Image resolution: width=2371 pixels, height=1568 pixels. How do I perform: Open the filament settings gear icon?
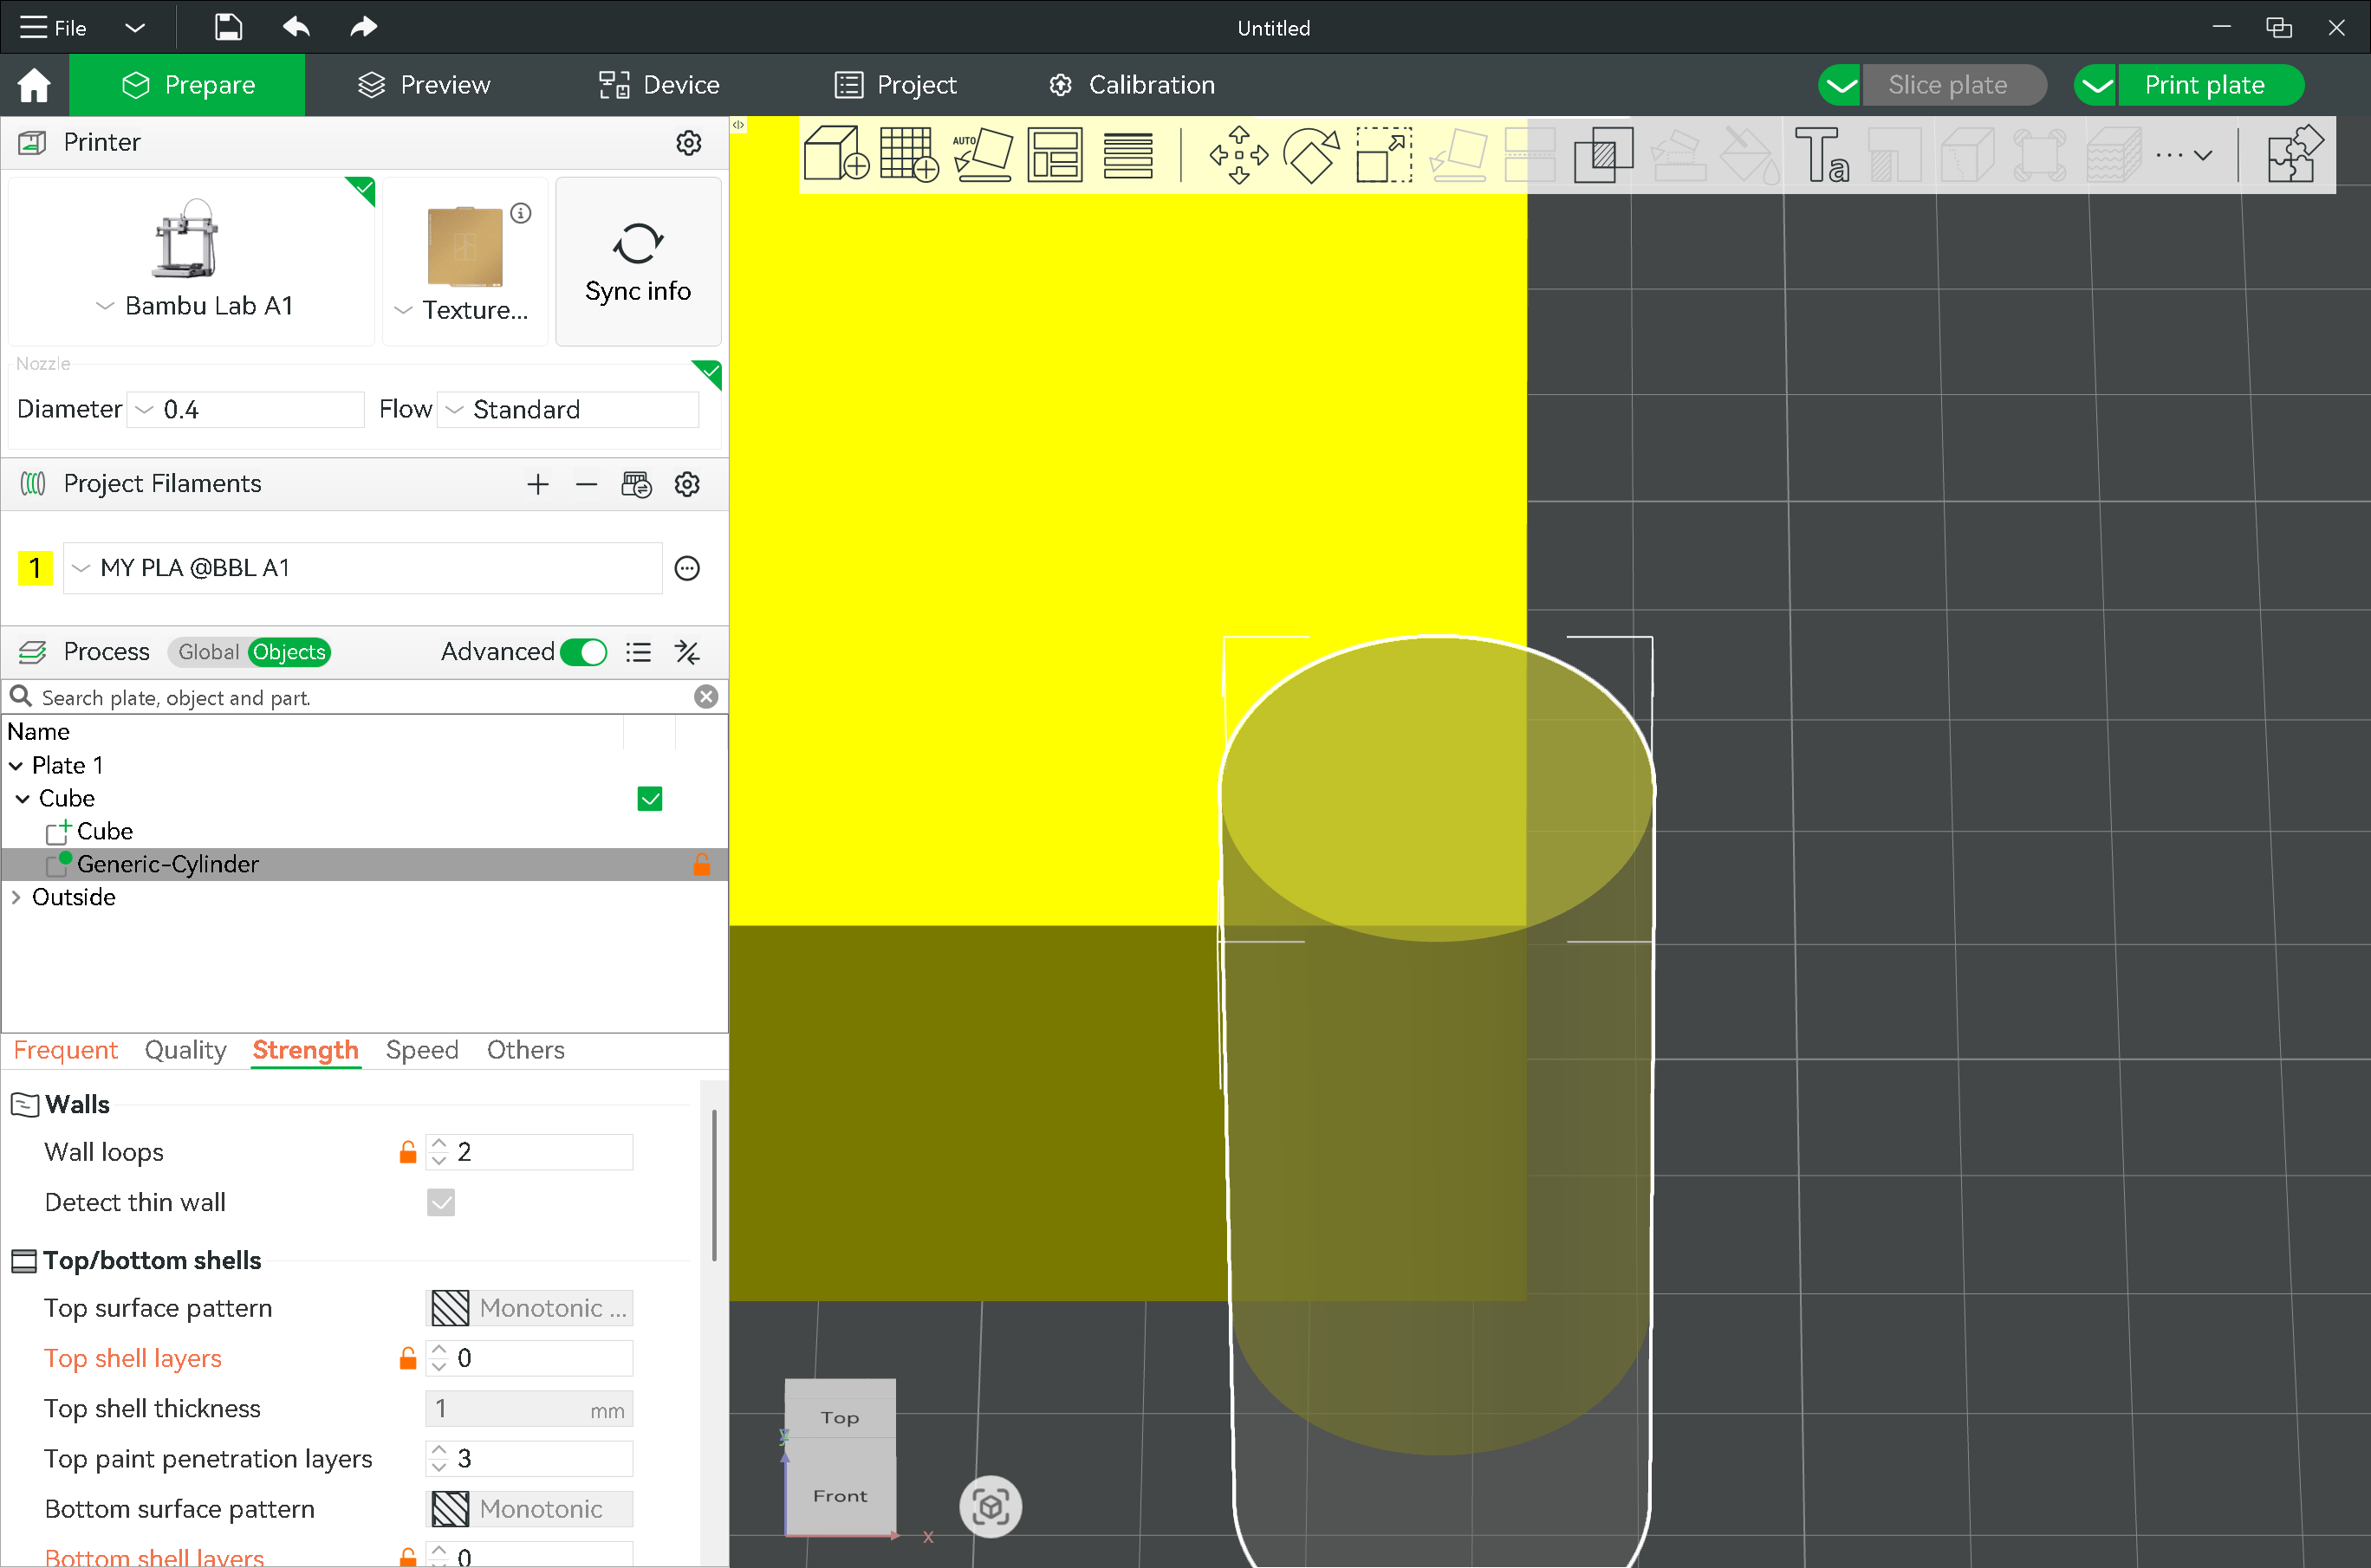pos(687,484)
